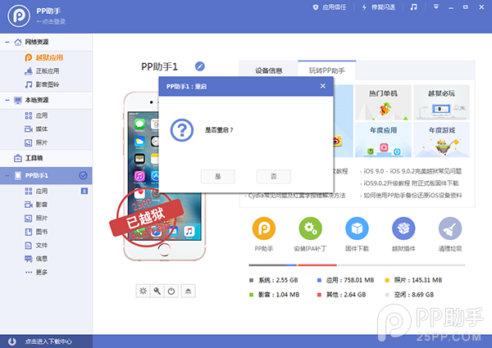Viewport: 492px width, 348px height.
Task: Open 应用信任 shield option in title bar
Action: pos(330,7)
